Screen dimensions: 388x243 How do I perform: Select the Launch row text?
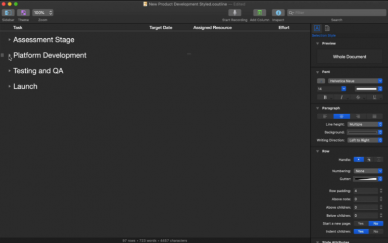[x=25, y=86]
